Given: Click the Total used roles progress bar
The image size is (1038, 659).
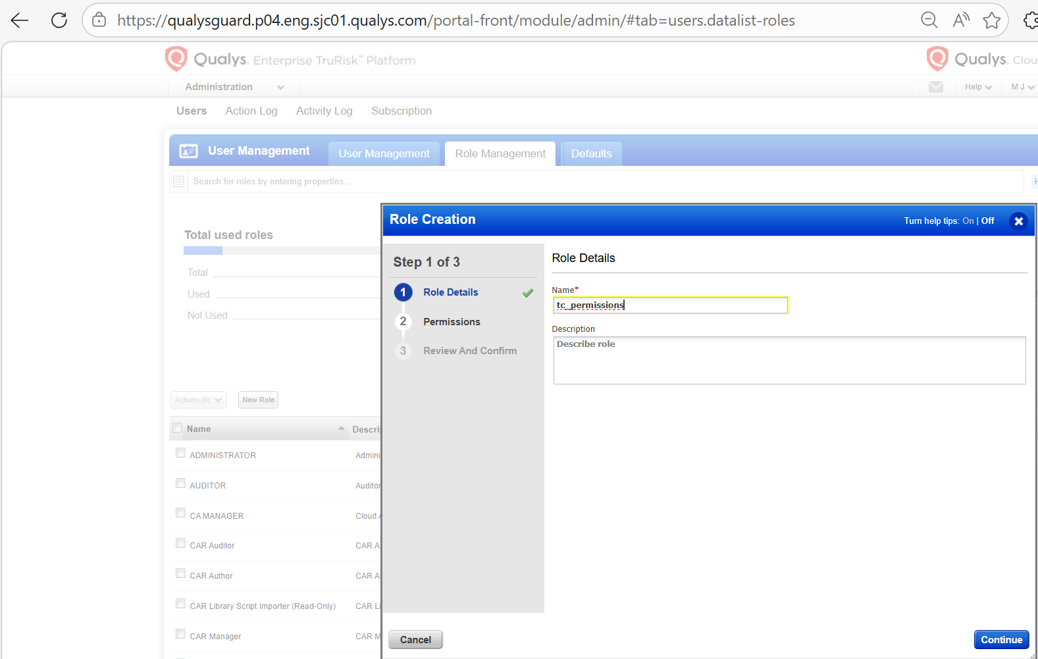Looking at the screenshot, I should [x=282, y=251].
